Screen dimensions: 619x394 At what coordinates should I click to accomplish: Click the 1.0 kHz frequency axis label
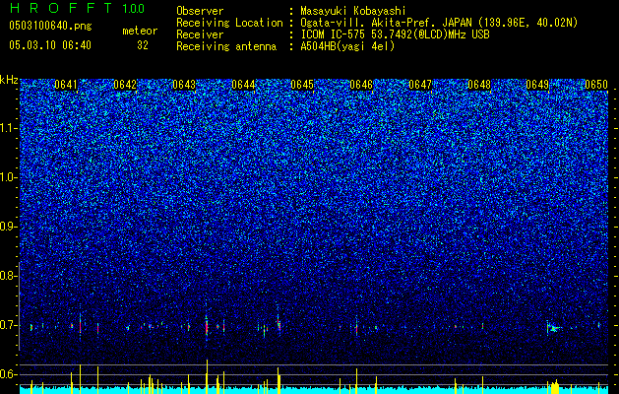(7, 178)
